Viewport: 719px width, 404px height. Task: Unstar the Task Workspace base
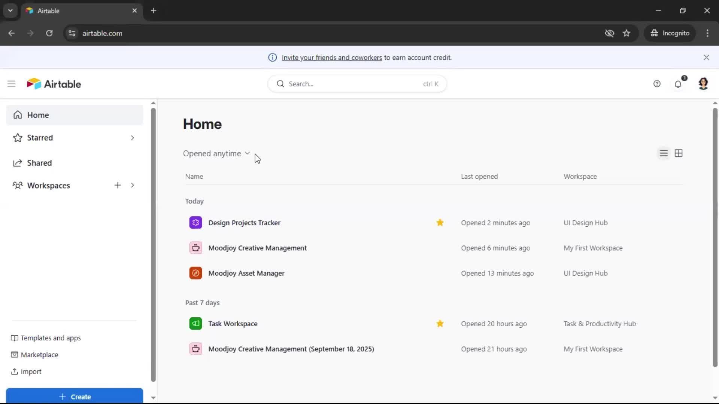(x=440, y=324)
